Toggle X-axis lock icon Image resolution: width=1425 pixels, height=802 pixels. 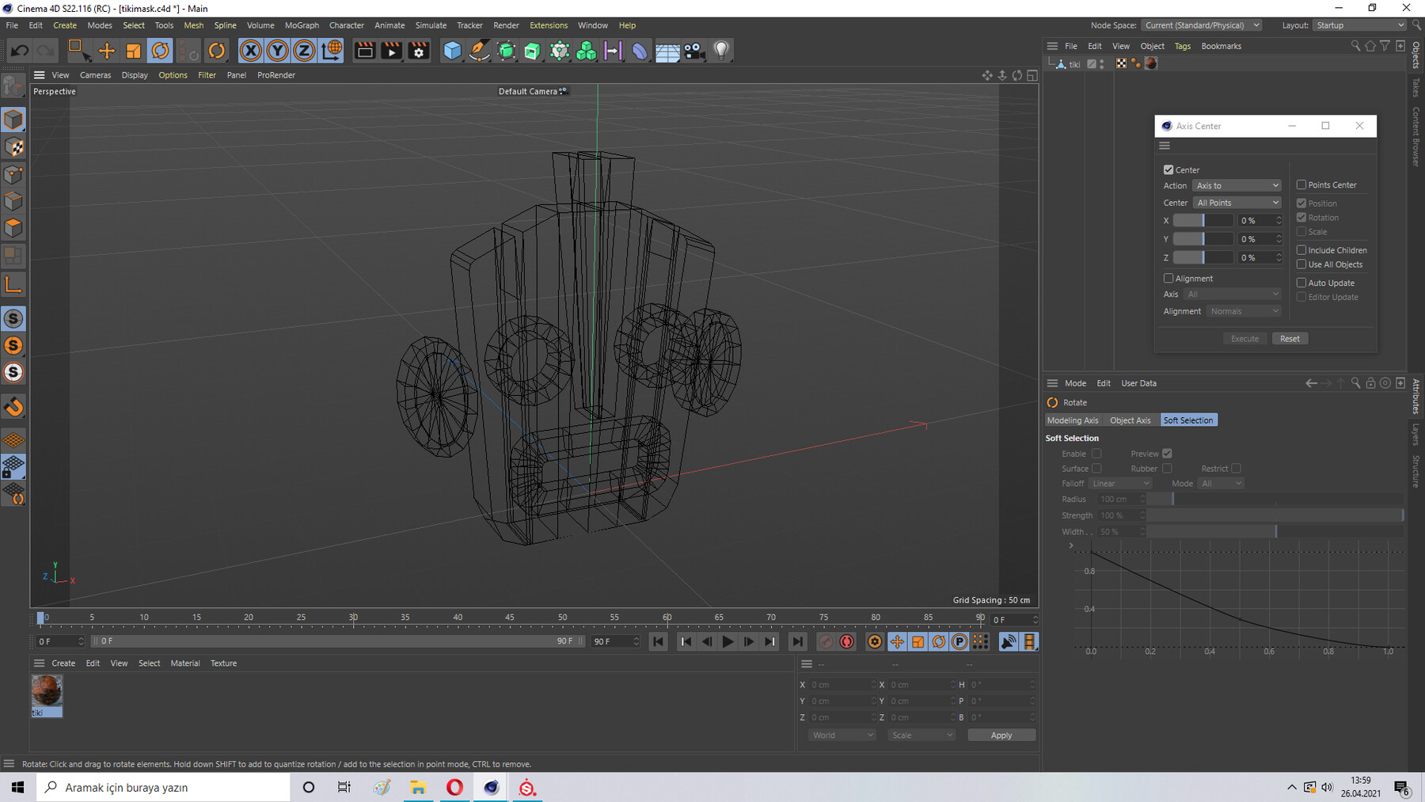[x=250, y=51]
